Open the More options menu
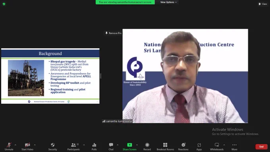 click(234, 147)
